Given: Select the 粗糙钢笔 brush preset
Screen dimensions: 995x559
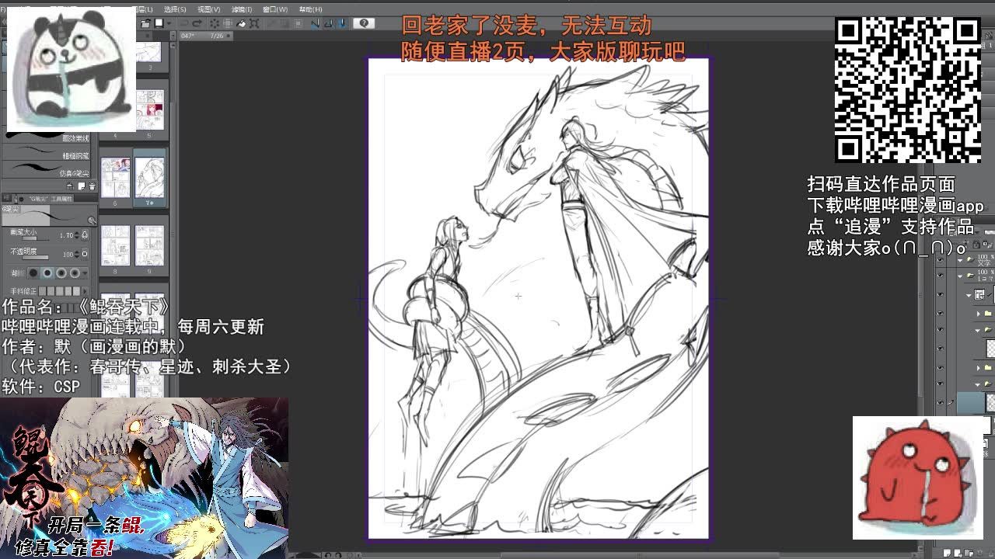Looking at the screenshot, I should click(46, 152).
